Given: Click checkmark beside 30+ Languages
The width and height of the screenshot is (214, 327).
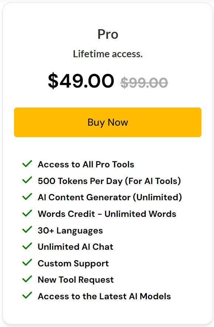Looking at the screenshot, I should point(27,229).
